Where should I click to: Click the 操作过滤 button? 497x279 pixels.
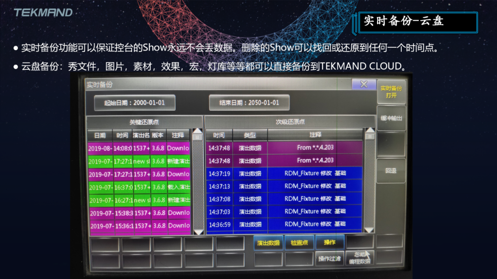(329, 259)
